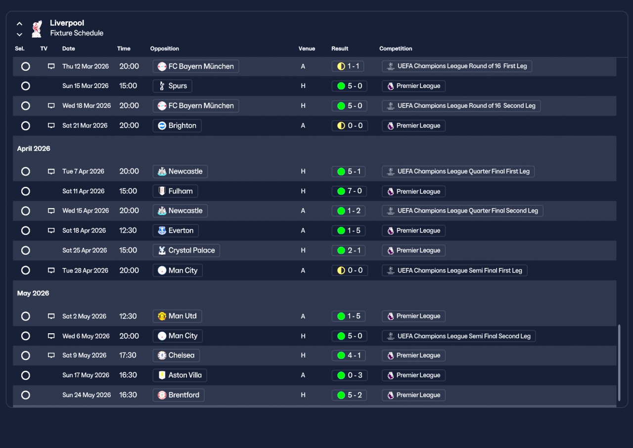This screenshot has height=448, width=633.
Task: Click the Champions League icon for Round of 16 First Leg
Action: point(391,66)
